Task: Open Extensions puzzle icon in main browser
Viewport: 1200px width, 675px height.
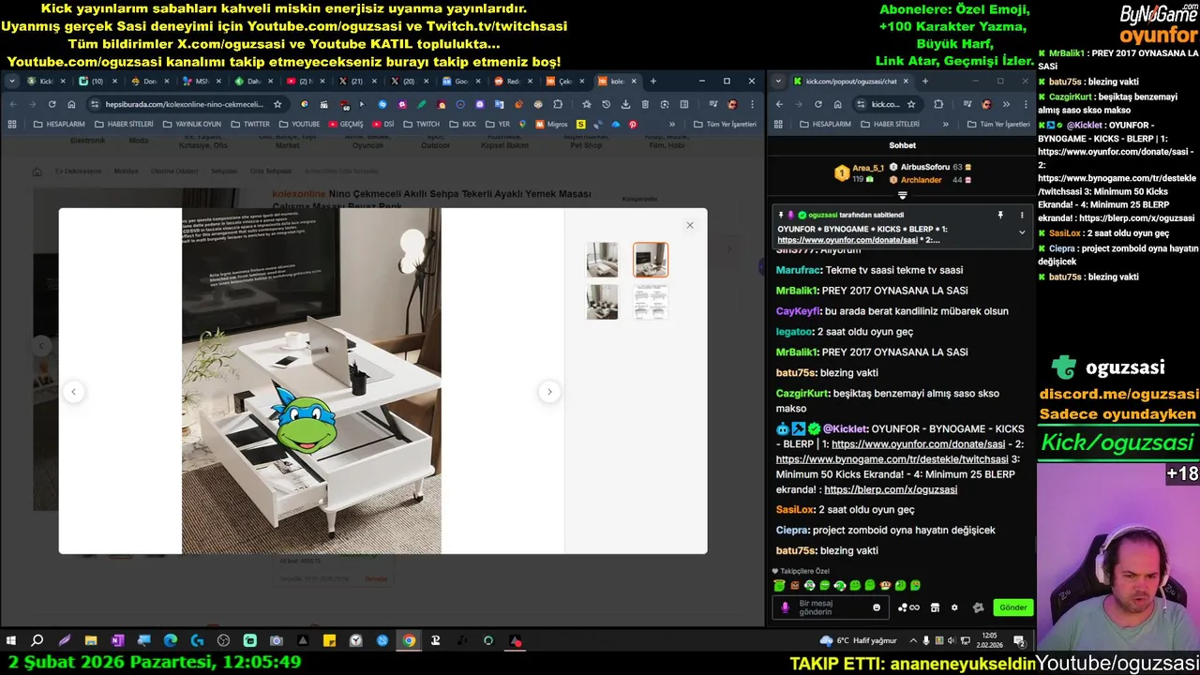Action: (x=558, y=104)
